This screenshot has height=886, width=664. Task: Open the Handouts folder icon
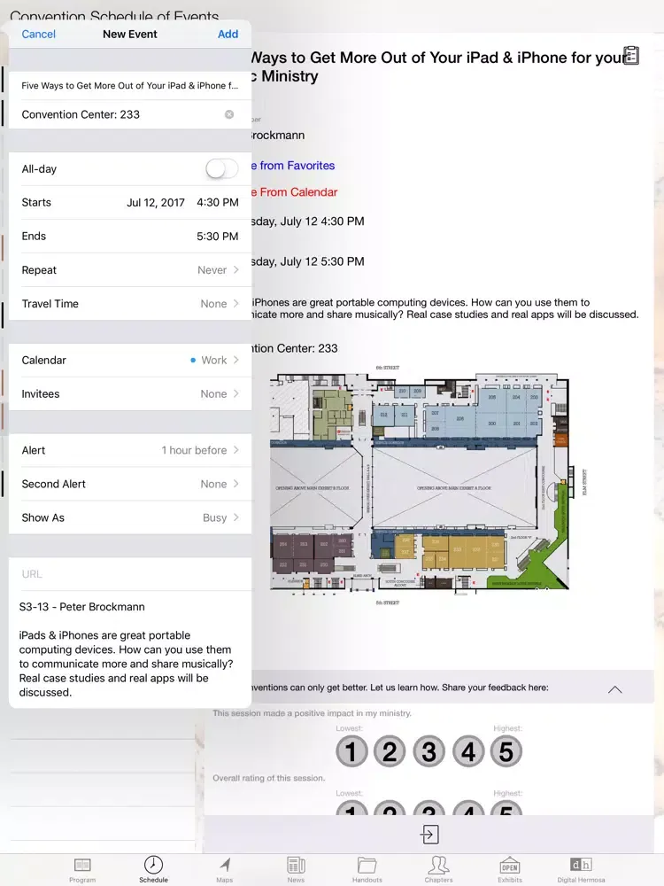(367, 865)
